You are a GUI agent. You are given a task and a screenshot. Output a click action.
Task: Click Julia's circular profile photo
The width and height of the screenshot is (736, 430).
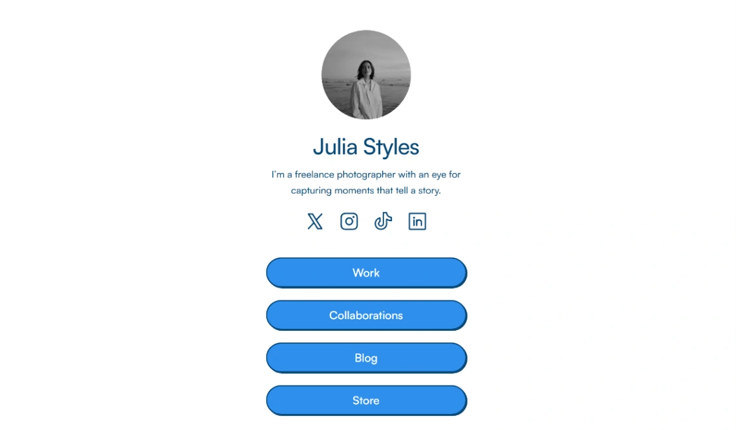click(366, 75)
